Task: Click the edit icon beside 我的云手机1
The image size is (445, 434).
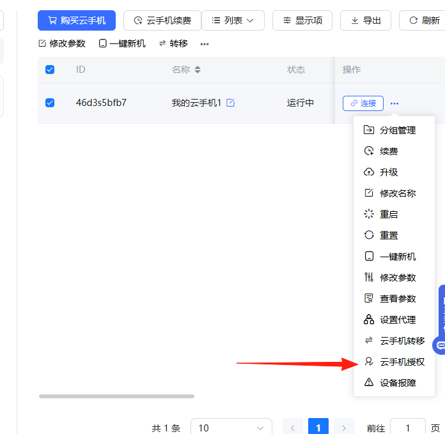Action: coord(231,103)
